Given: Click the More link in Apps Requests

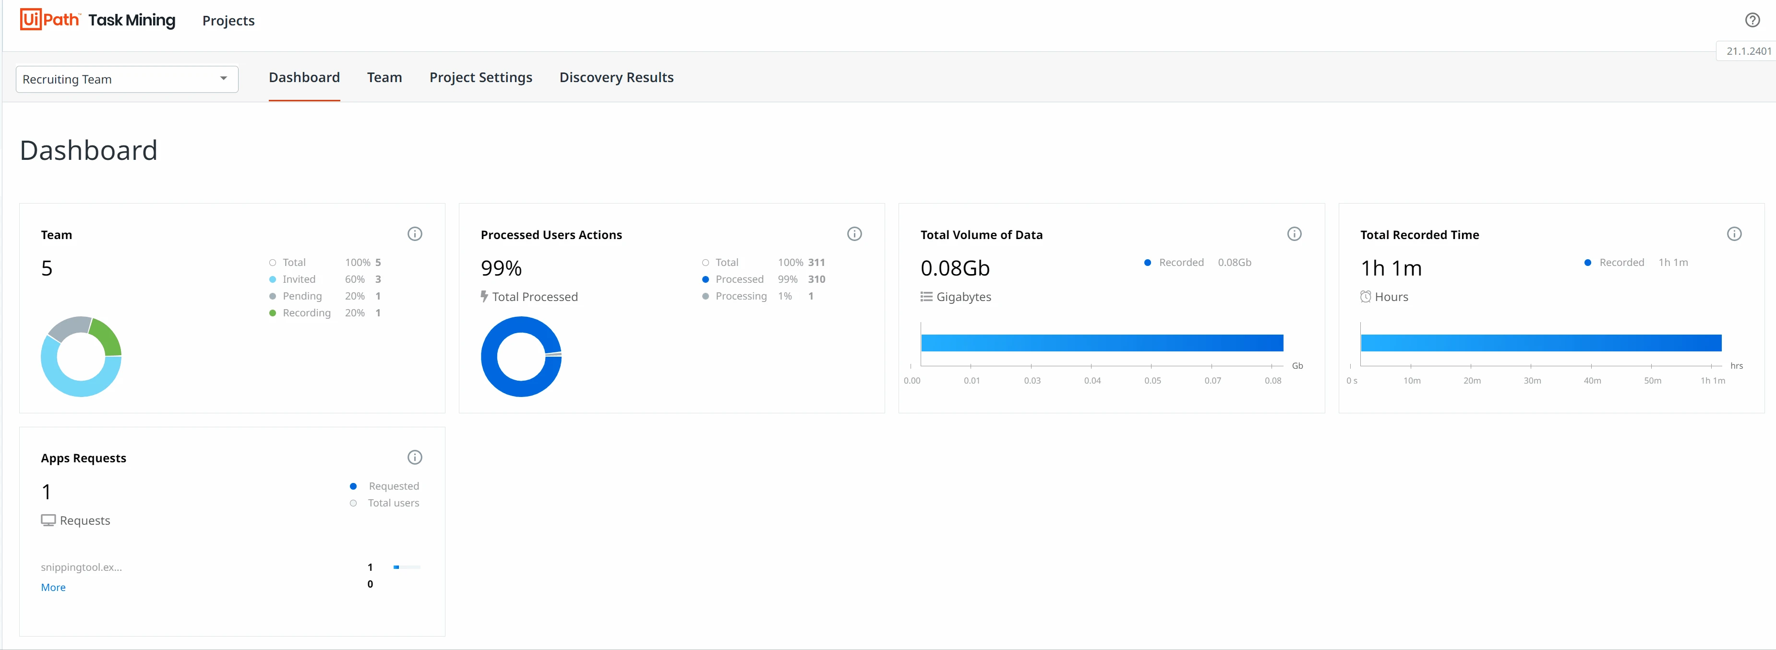Looking at the screenshot, I should click(53, 587).
